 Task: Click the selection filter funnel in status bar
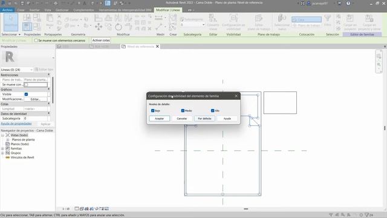367,215
